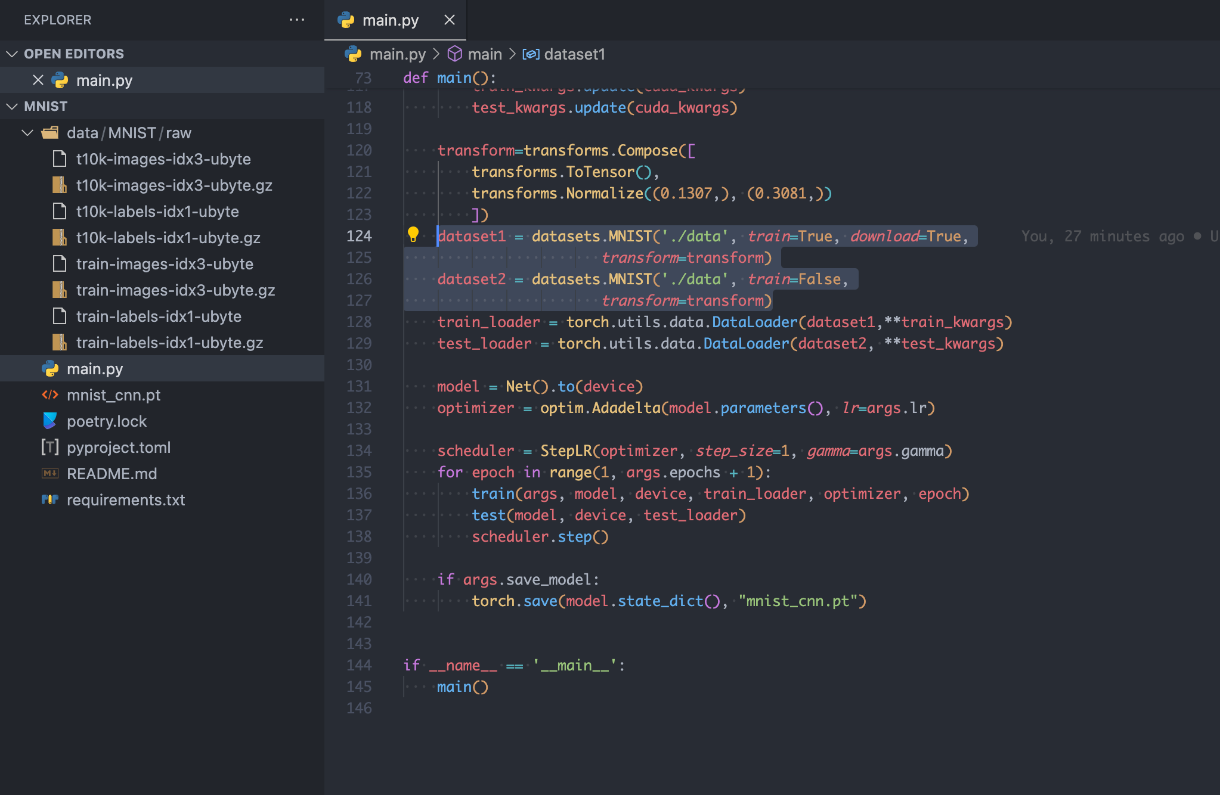Click the t10k-images-idx3-ubyte.gz archive icon
Viewport: 1220px width, 795px height.
click(59, 185)
